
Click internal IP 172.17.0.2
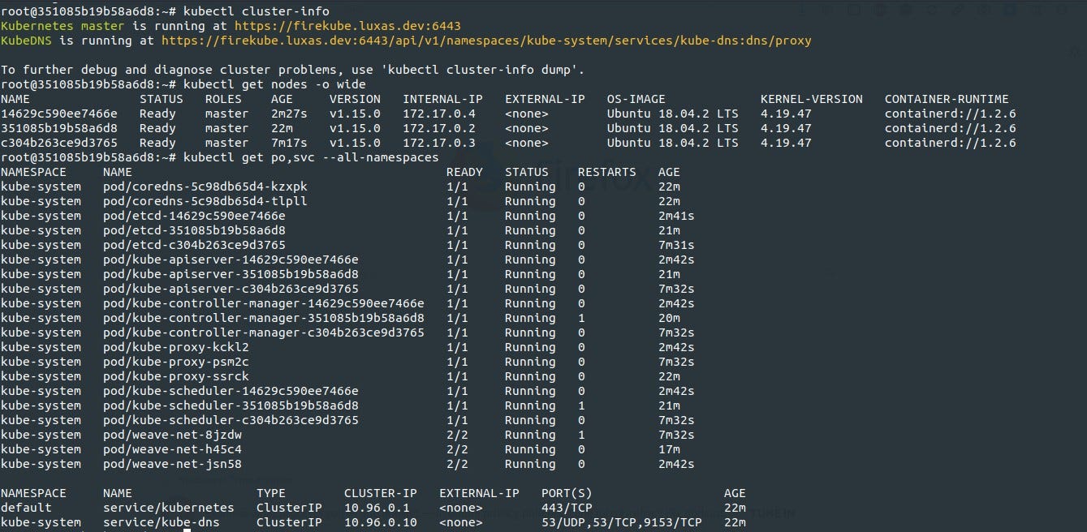(x=439, y=128)
